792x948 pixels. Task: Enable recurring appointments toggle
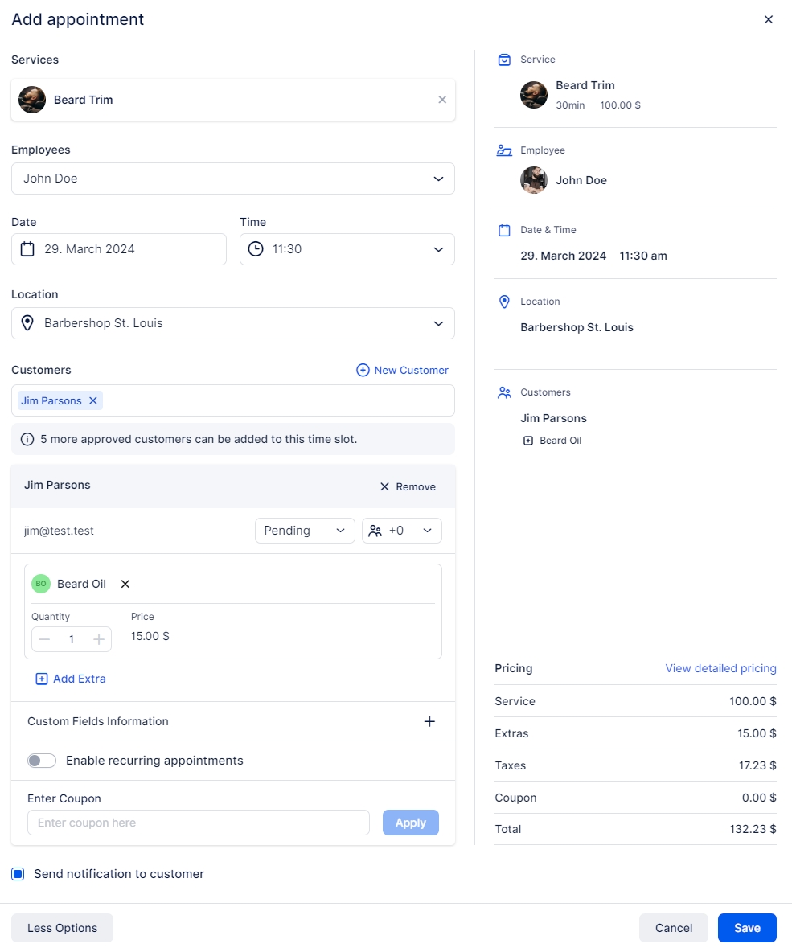42,761
